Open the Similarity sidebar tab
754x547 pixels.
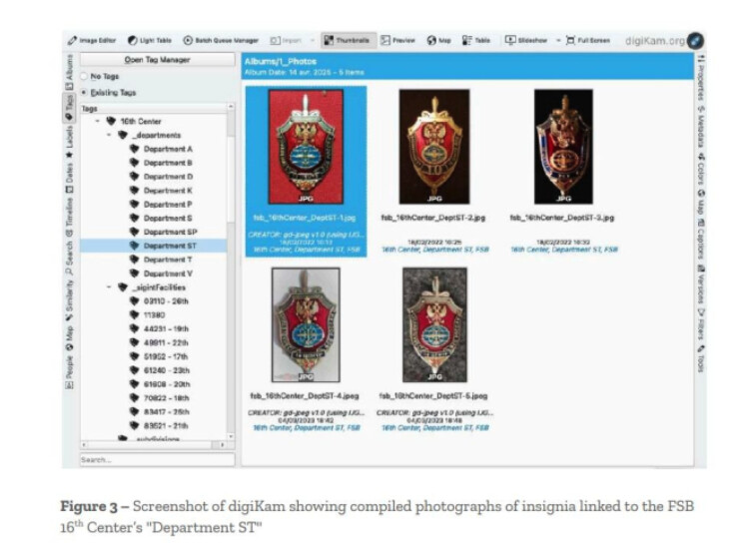pyautogui.click(x=69, y=299)
